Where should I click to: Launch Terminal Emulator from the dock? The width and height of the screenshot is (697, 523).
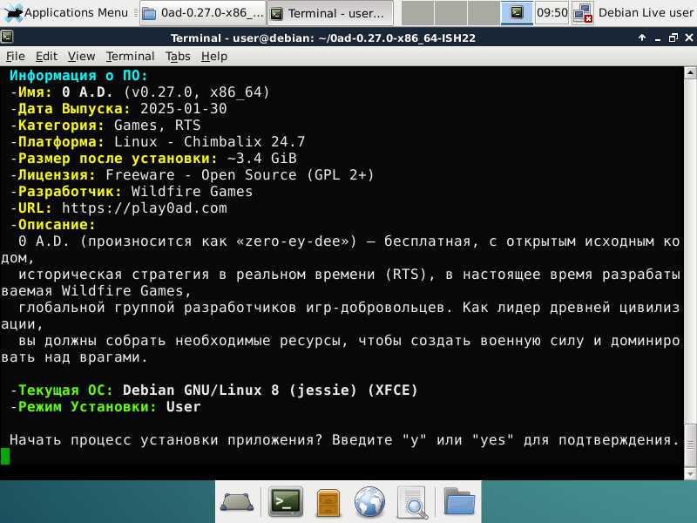(286, 502)
